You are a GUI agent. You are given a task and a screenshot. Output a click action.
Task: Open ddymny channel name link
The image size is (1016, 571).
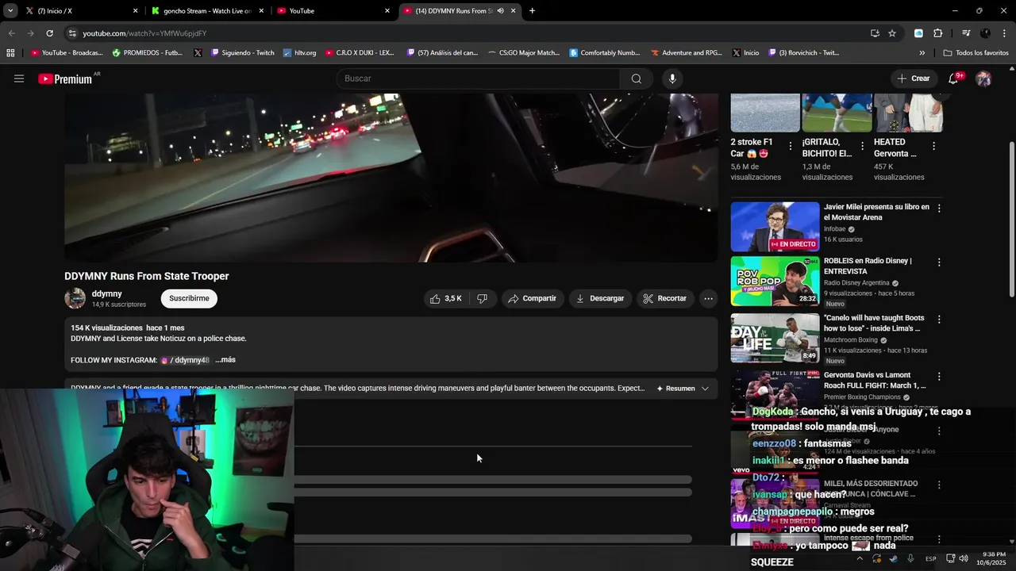point(106,293)
